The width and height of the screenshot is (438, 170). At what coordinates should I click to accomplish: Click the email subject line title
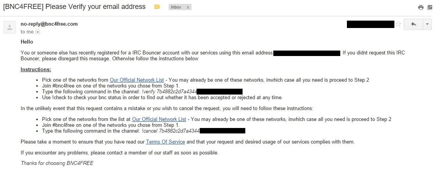coord(74,7)
